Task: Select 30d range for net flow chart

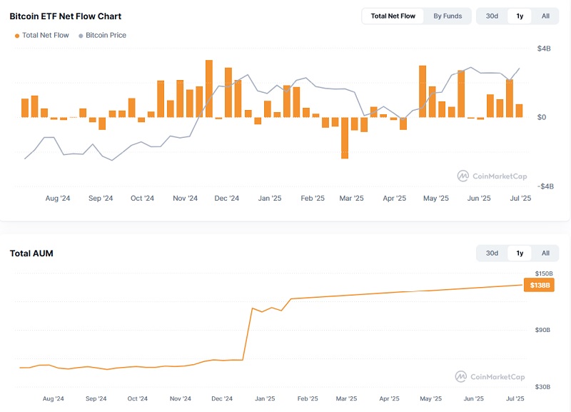Action: 492,16
